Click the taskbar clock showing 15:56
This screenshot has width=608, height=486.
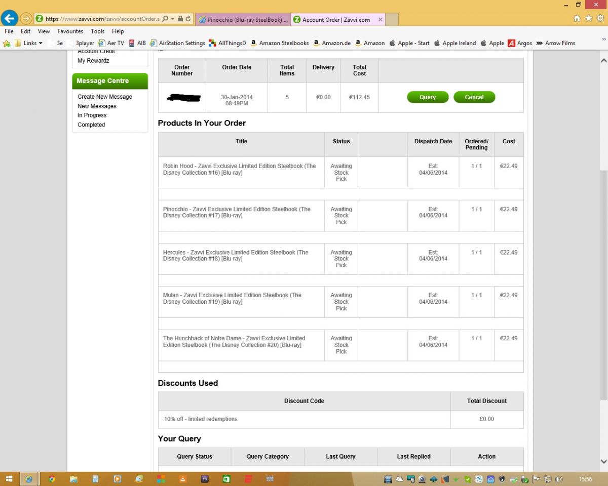(585, 479)
